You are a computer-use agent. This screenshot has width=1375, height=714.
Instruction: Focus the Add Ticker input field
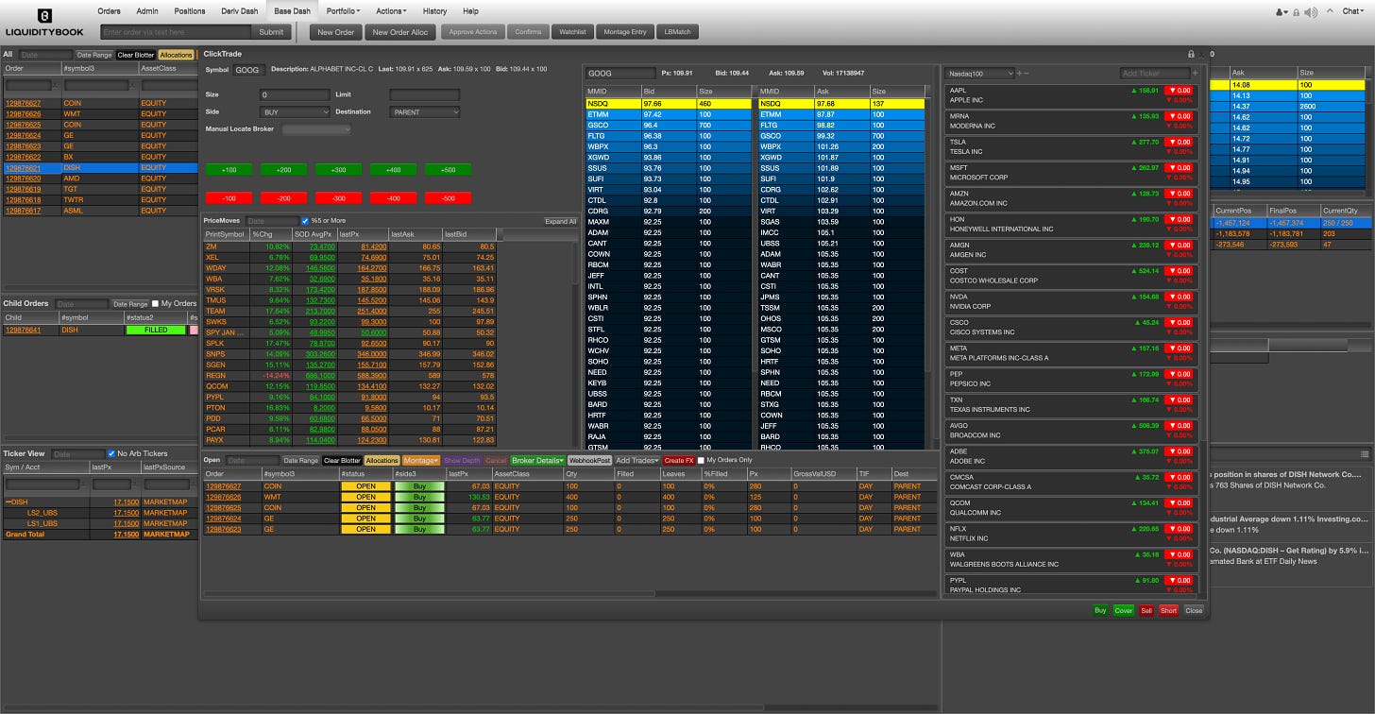click(1153, 73)
